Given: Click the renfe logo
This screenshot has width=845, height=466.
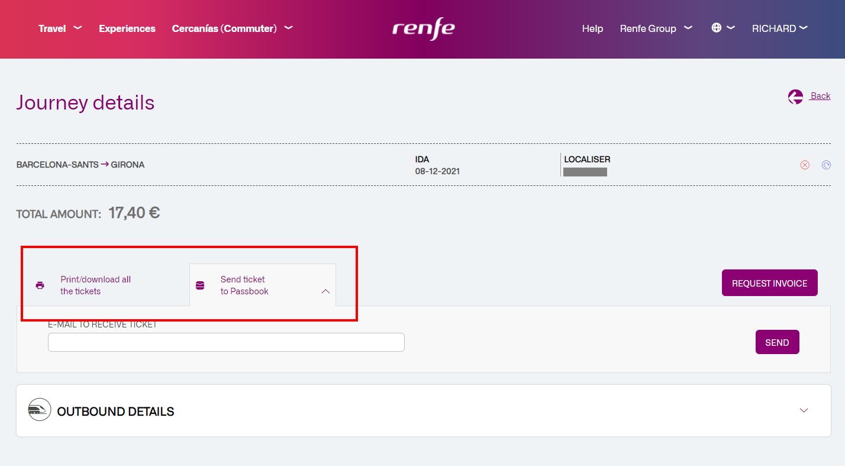Looking at the screenshot, I should pos(423,28).
